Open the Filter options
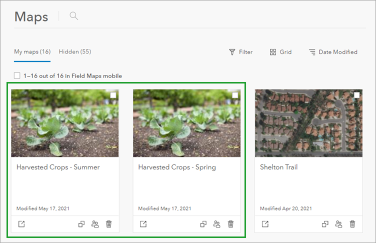The width and height of the screenshot is (376, 243). pos(241,52)
